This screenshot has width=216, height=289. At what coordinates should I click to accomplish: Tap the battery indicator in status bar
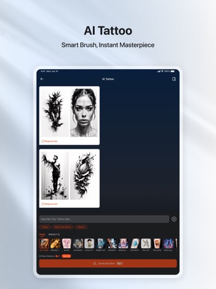(173, 71)
